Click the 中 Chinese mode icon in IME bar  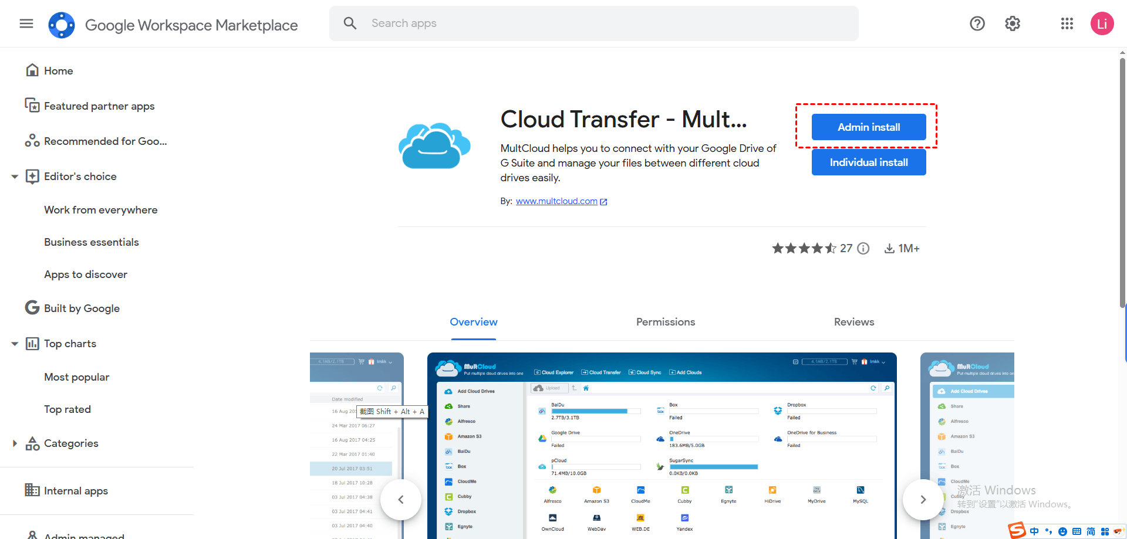(x=1034, y=531)
